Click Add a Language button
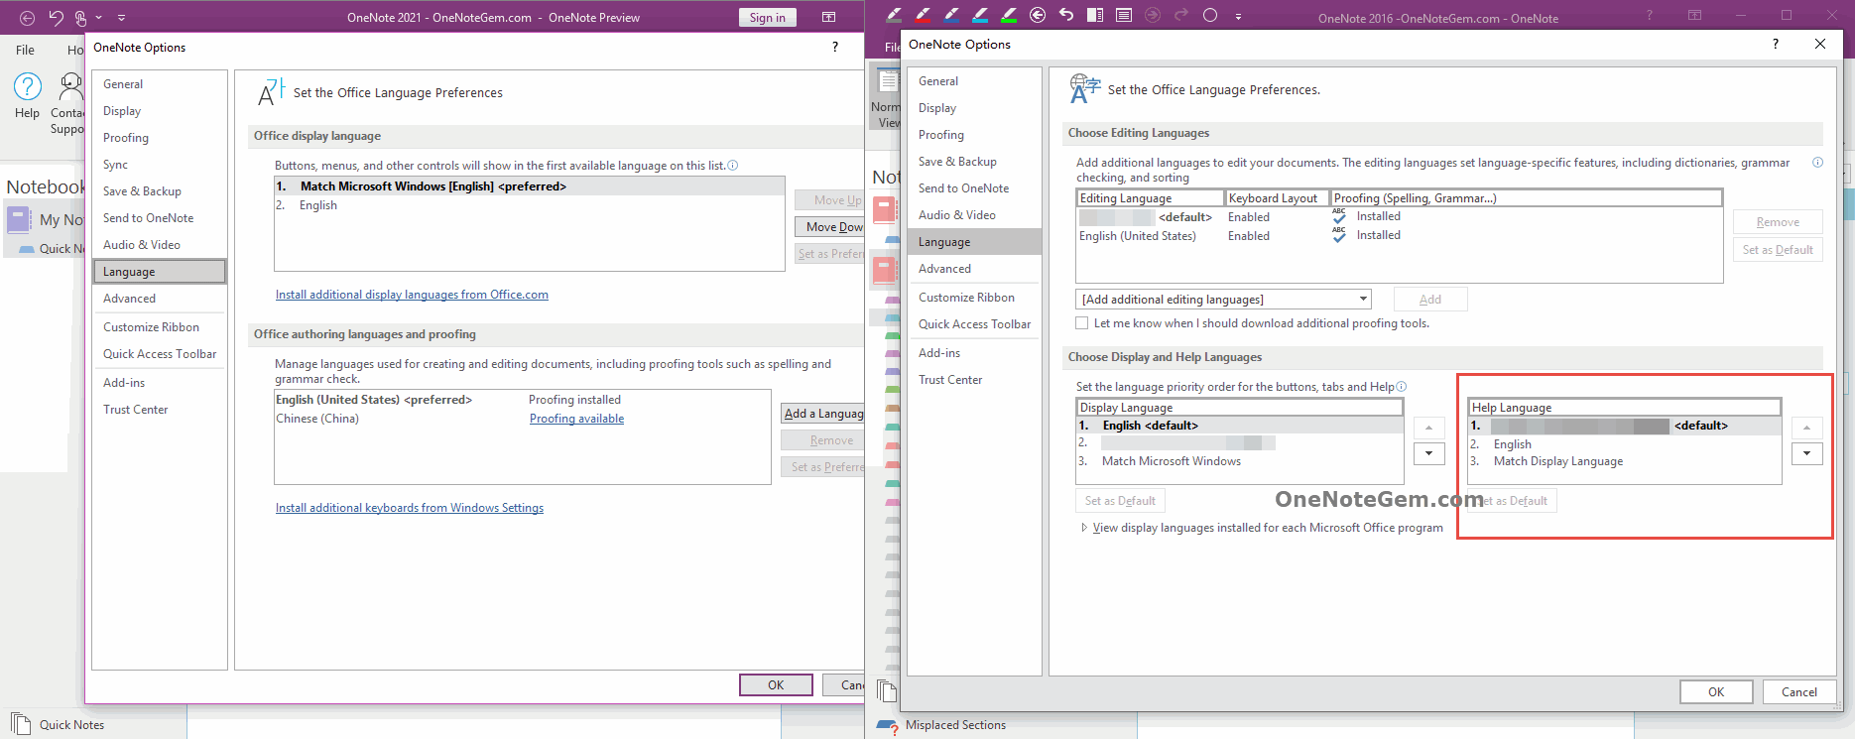 pyautogui.click(x=823, y=414)
